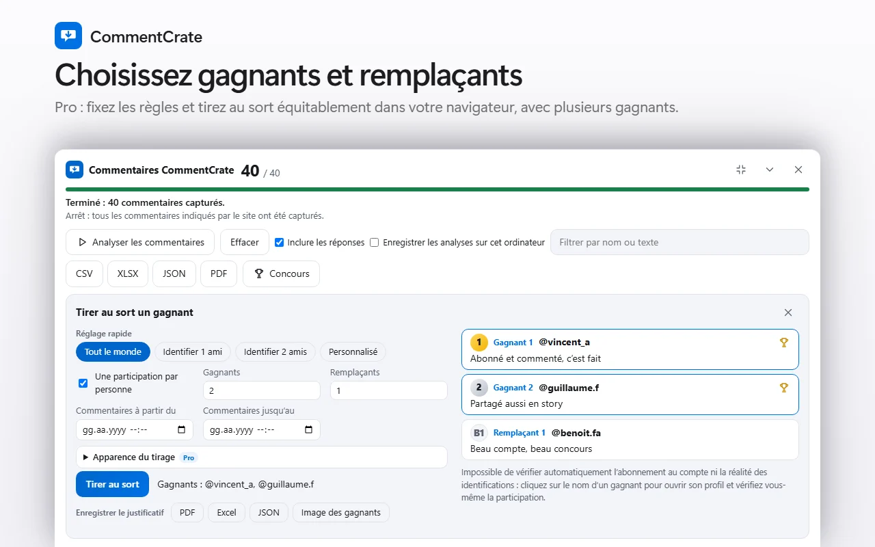Click comment text "Abonné et commenté, c'est fait"

(x=536, y=358)
